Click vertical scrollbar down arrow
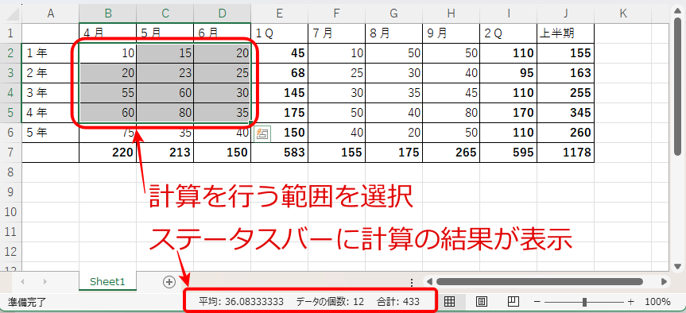Image resolution: width=686 pixels, height=313 pixels. (678, 266)
